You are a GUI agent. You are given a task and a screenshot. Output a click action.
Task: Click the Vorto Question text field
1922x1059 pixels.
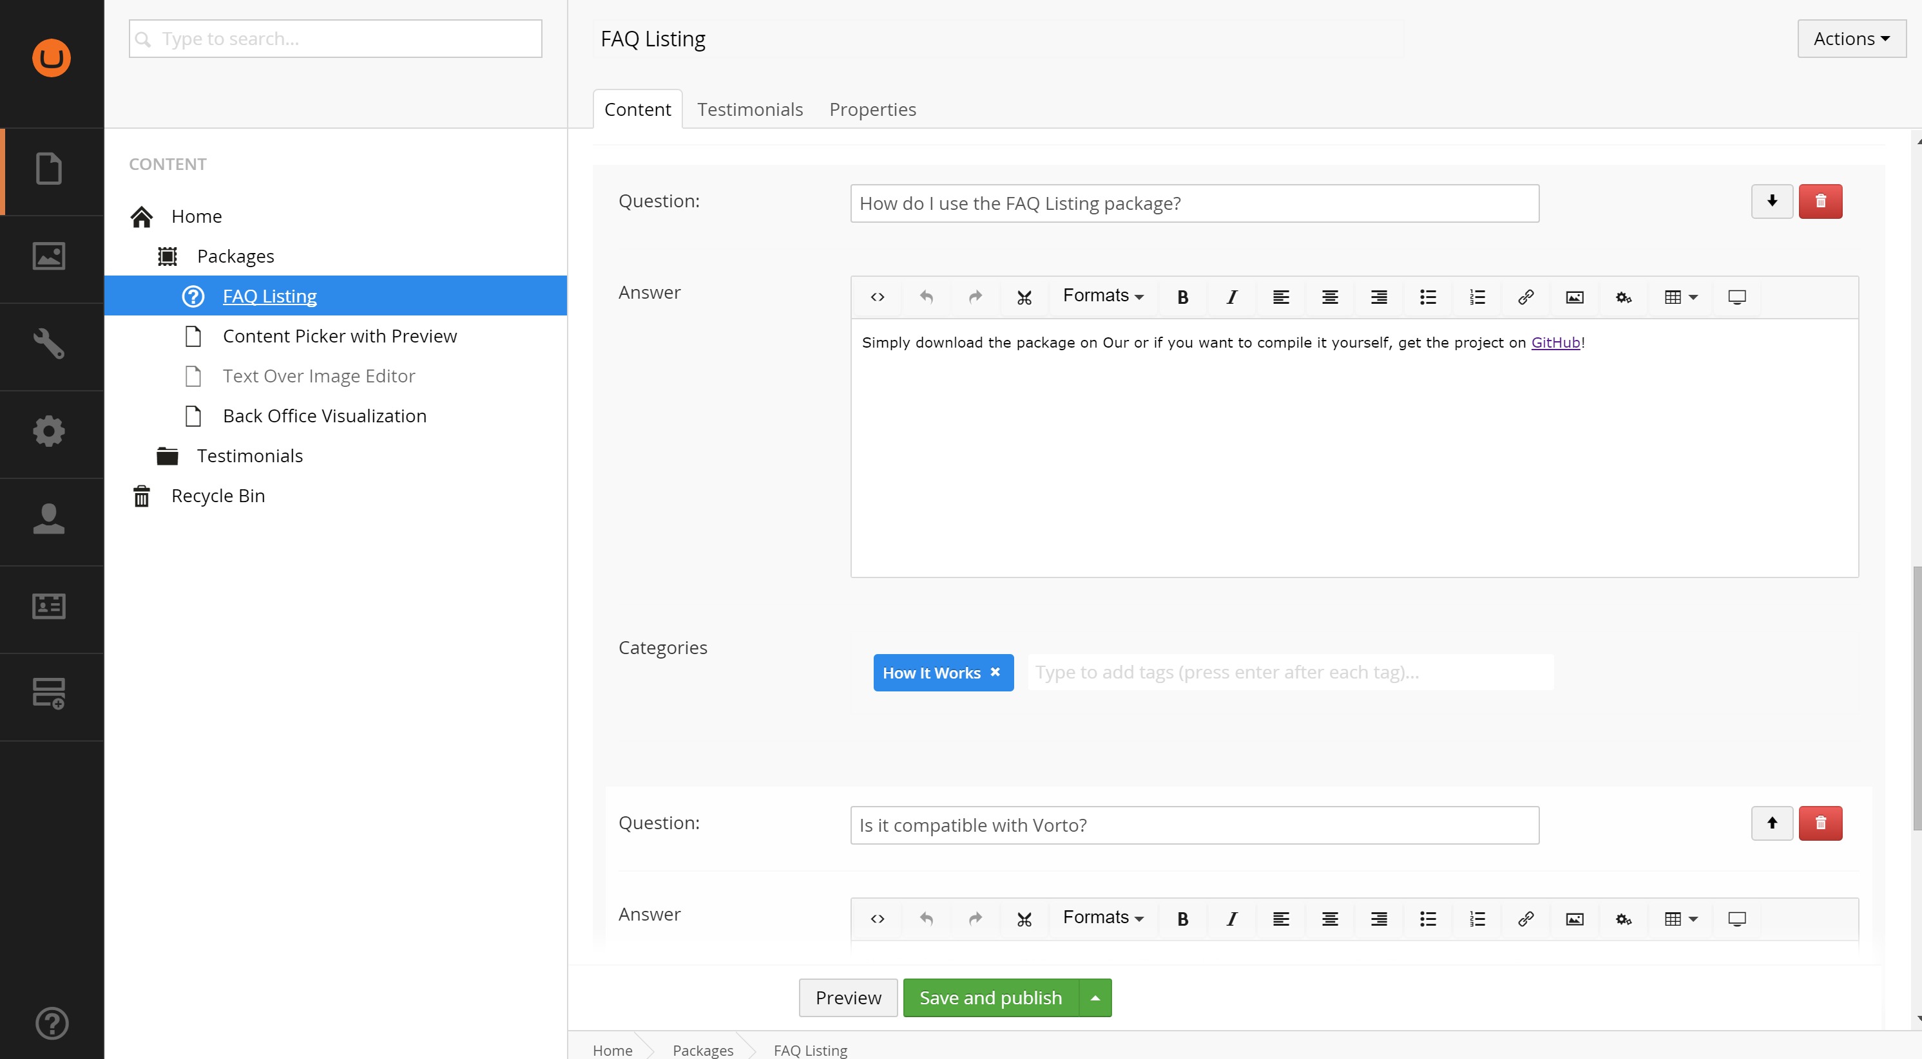click(1195, 825)
